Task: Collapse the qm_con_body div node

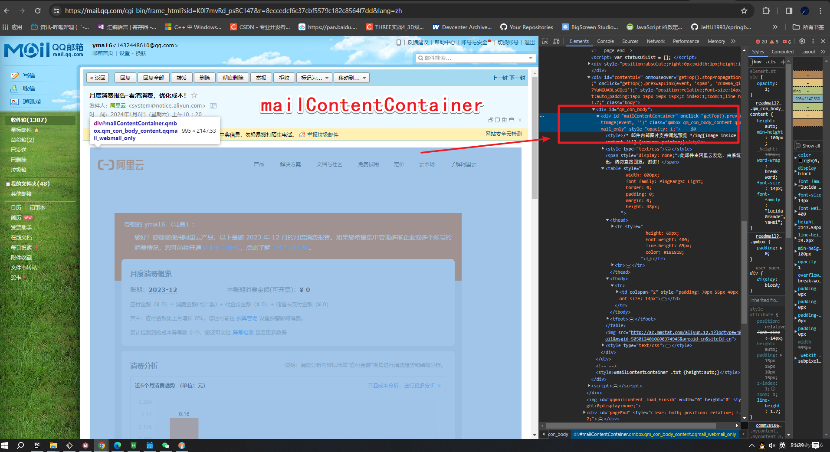Action: pyautogui.click(x=594, y=110)
